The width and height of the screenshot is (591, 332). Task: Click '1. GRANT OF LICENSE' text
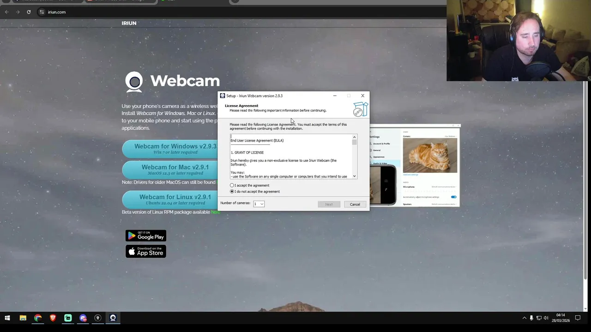247,153
